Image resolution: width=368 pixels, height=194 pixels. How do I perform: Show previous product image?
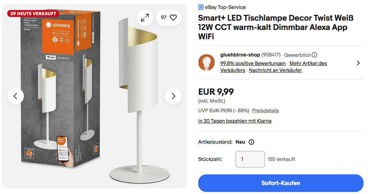pyautogui.click(x=16, y=96)
